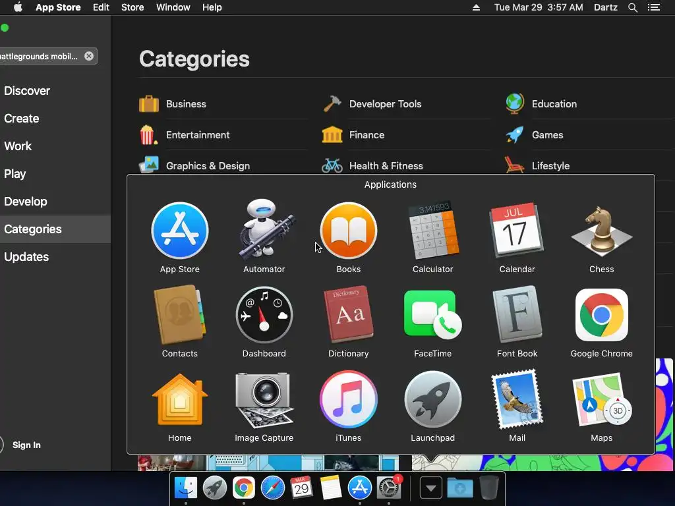Open the Calendar app in the Applications grid
The height and width of the screenshot is (506, 675).
pos(517,231)
